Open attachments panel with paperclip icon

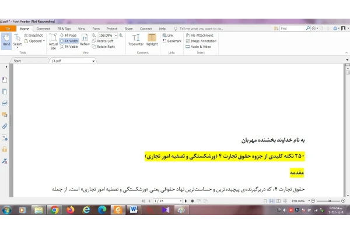[5, 126]
